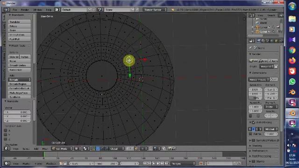Click the auto keyframe record icon
Image resolution: width=299 pixels, height=168 pixels.
click(x=201, y=163)
